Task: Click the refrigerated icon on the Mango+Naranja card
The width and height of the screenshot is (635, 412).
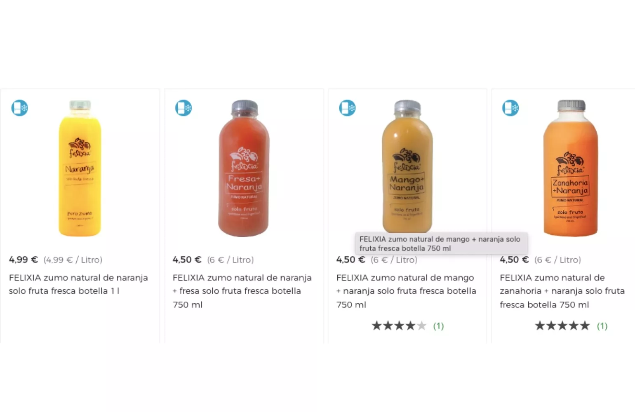Action: click(x=347, y=108)
